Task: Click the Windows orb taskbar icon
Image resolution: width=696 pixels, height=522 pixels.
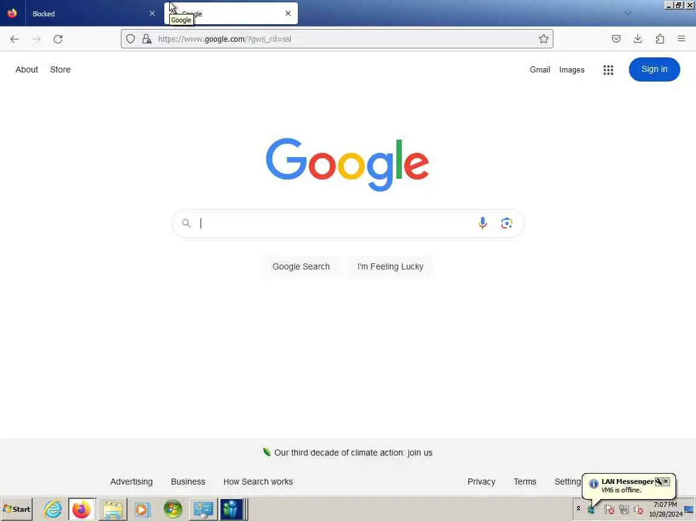Action: point(173,509)
